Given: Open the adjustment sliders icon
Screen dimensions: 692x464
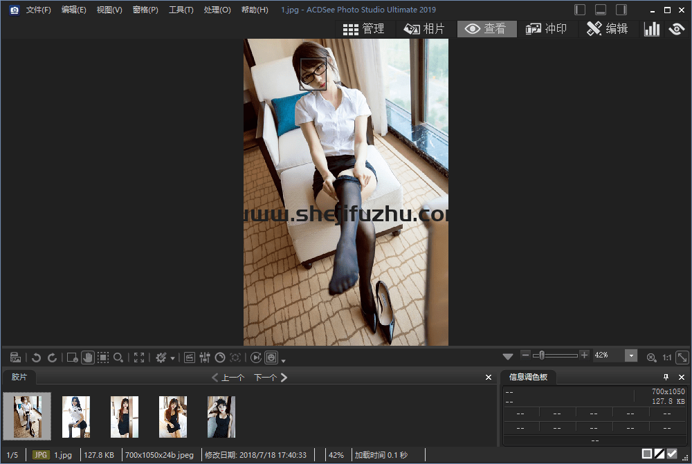Looking at the screenshot, I should pos(205,358).
